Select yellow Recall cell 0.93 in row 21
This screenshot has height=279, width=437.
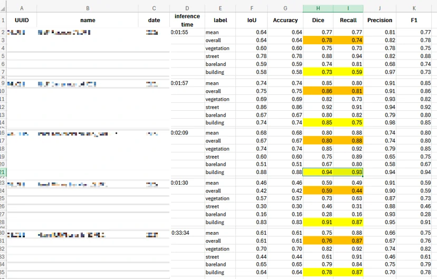tap(348, 172)
